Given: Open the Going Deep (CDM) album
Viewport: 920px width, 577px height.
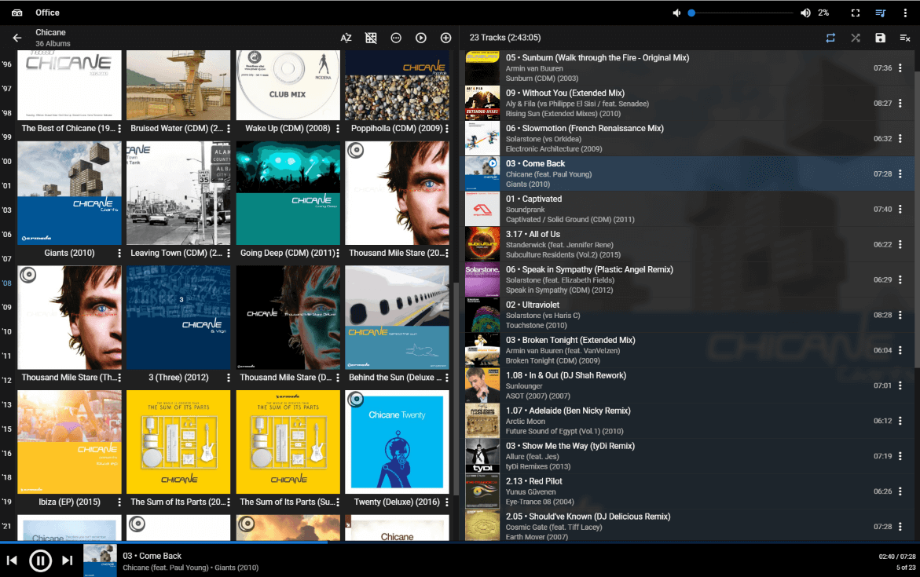Looking at the screenshot, I should [288, 193].
